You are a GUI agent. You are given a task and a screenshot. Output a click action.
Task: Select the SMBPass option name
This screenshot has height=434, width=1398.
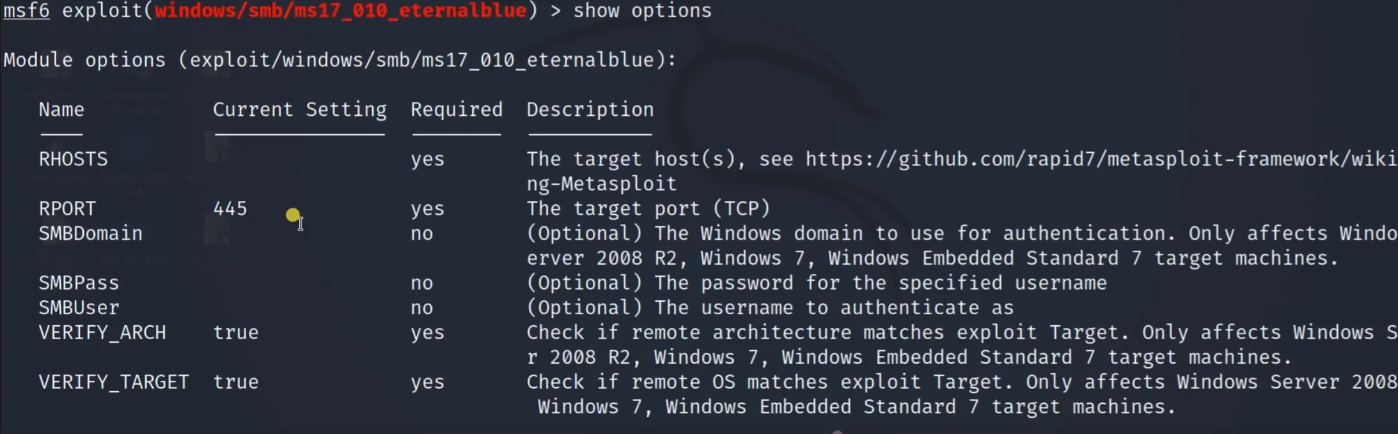79,283
